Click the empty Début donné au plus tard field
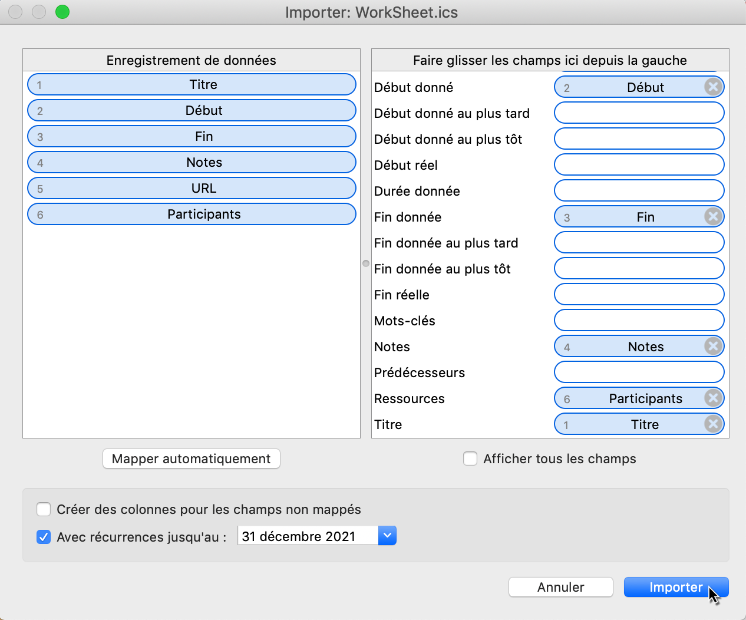Image resolution: width=746 pixels, height=620 pixels. [x=639, y=113]
